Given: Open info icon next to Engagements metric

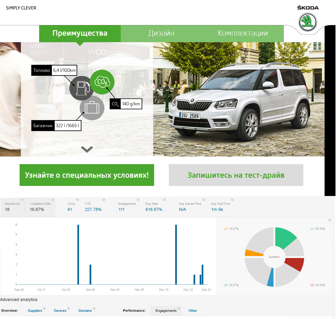Looking at the screenshot, I should pyautogui.click(x=138, y=200).
